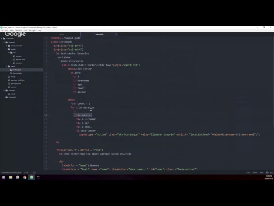Click the 'h1.text-center Usuarios' code line

pyautogui.click(x=72, y=53)
